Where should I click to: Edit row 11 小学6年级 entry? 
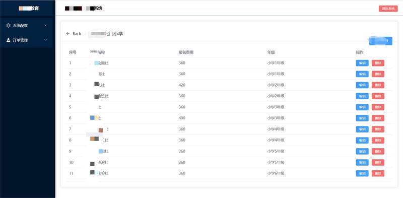coord(362,173)
